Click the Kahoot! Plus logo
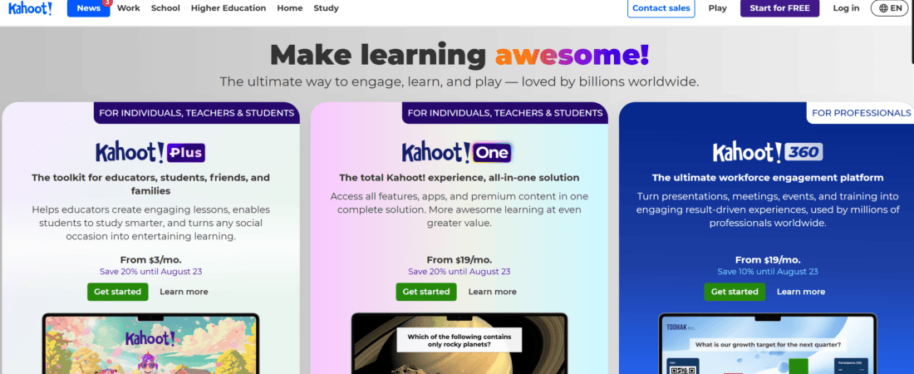 [x=150, y=153]
